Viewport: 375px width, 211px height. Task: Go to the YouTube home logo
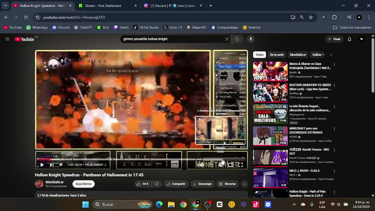25,39
